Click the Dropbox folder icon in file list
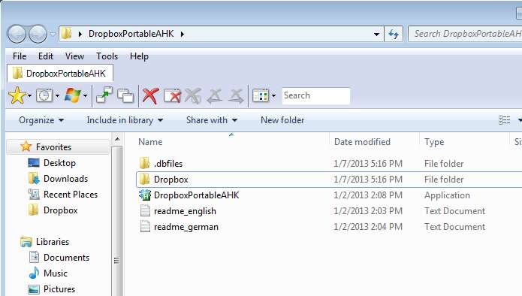 144,179
